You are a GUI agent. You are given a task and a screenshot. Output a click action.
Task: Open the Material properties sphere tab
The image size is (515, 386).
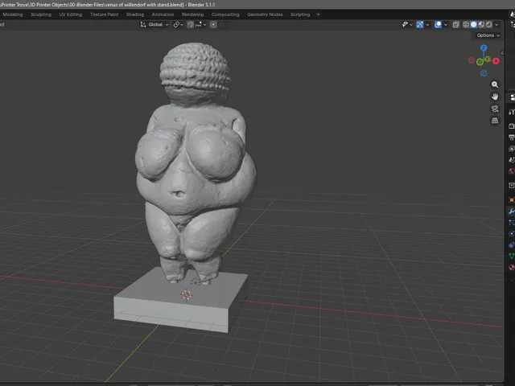click(x=511, y=267)
